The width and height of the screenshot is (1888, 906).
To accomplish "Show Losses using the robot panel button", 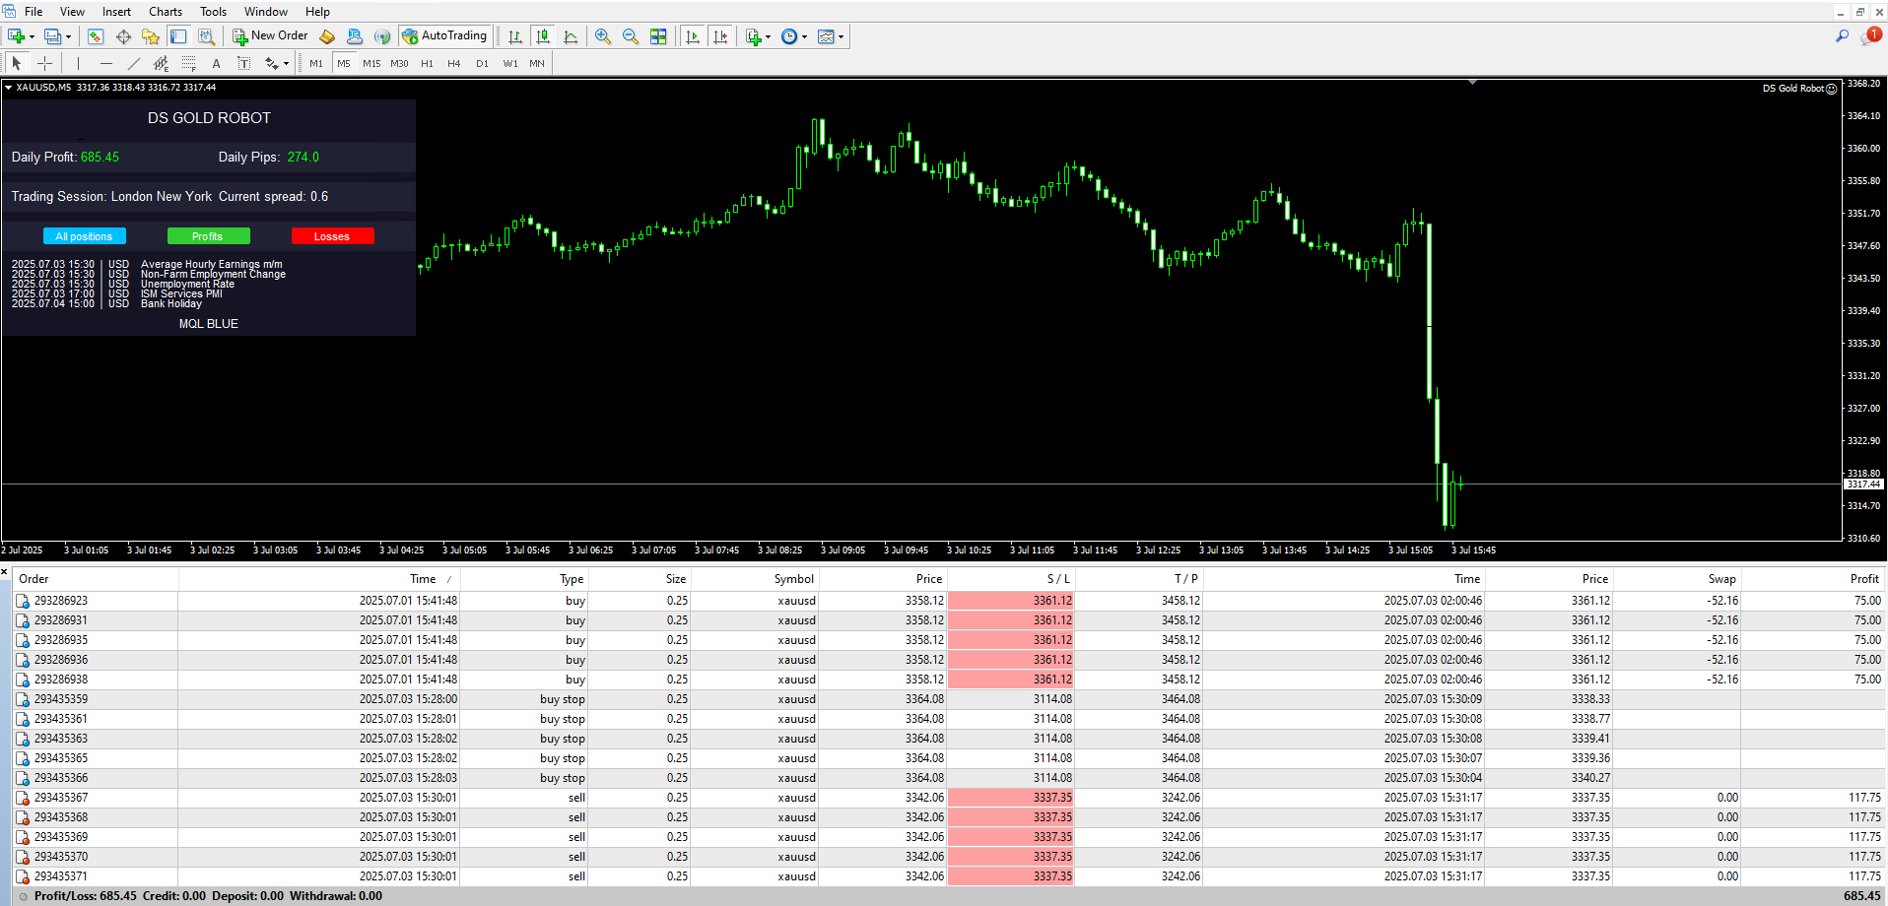I will click(x=332, y=235).
